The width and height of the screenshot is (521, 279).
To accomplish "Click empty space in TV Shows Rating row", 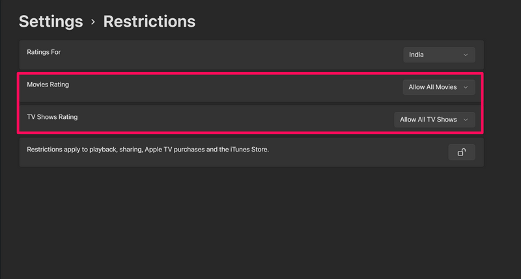I will [228, 120].
